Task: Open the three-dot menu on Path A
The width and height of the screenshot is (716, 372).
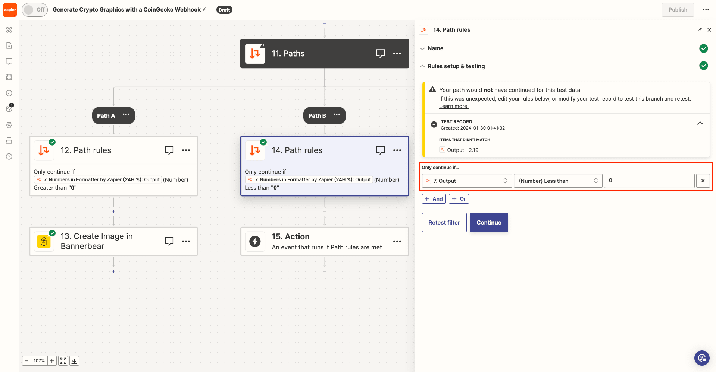Action: (126, 114)
